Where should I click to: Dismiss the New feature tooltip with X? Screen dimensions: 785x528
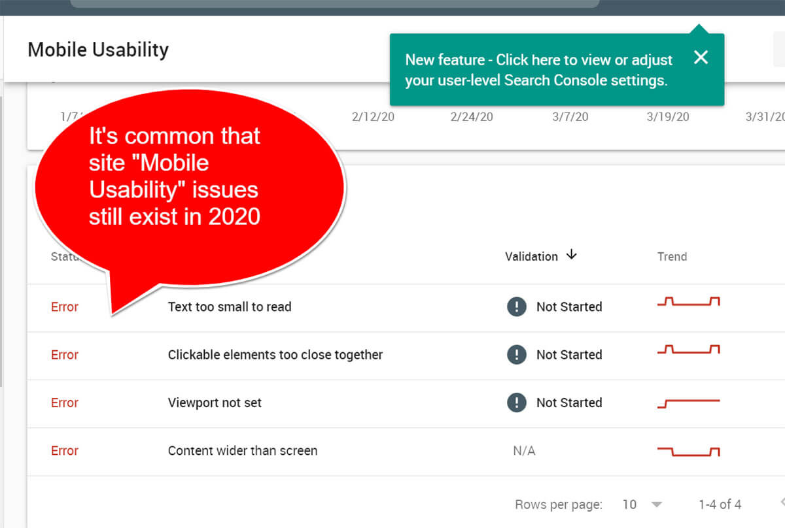701,58
